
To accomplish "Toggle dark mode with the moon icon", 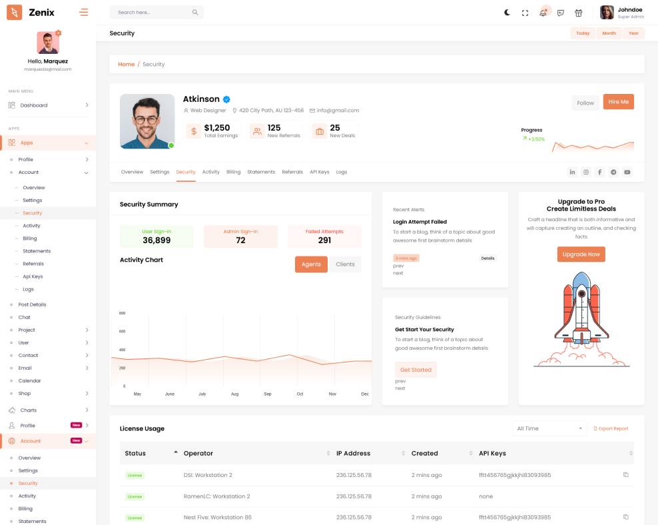I will [x=507, y=13].
